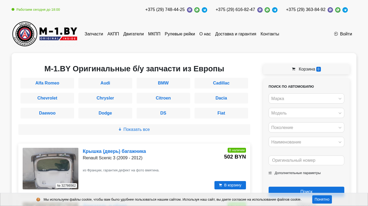
Task: Call phone number +375 (29) 616-82-47
Action: (235, 10)
